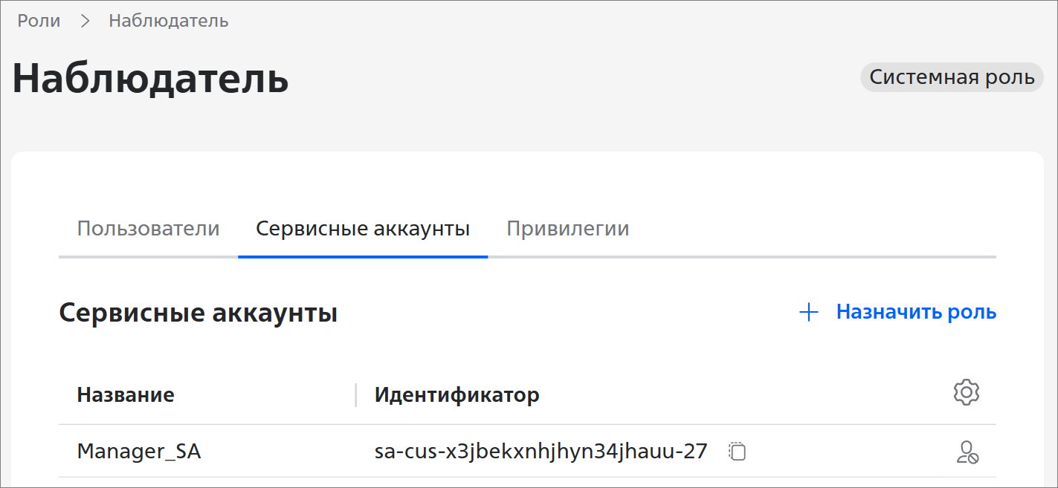
Task: Go back to Роли via the breadcrumb
Action: (39, 21)
